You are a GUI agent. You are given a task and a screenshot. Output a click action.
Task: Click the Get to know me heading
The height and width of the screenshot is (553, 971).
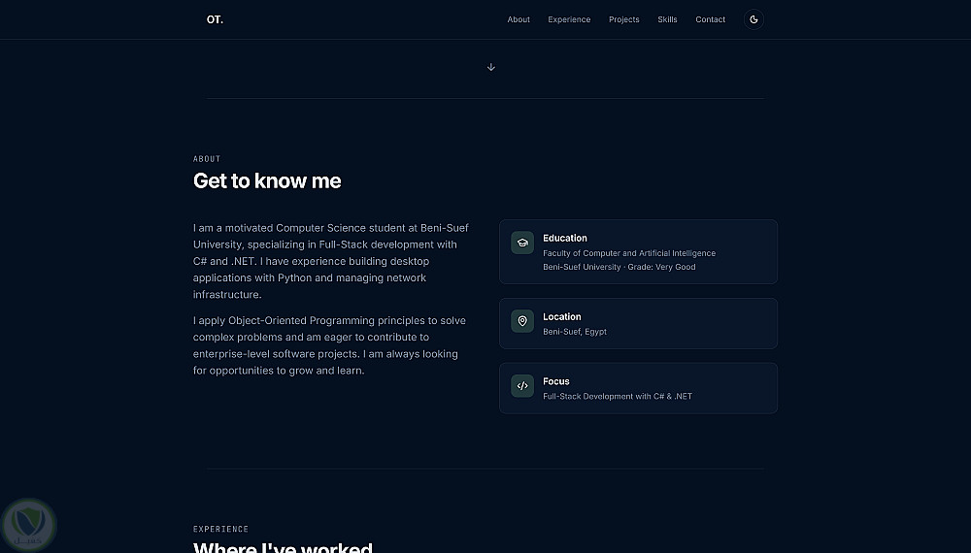coord(267,181)
